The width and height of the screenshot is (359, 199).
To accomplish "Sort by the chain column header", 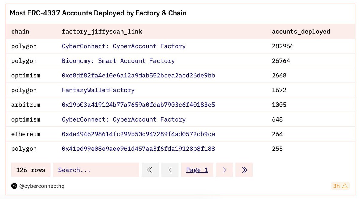I will point(20,31).
